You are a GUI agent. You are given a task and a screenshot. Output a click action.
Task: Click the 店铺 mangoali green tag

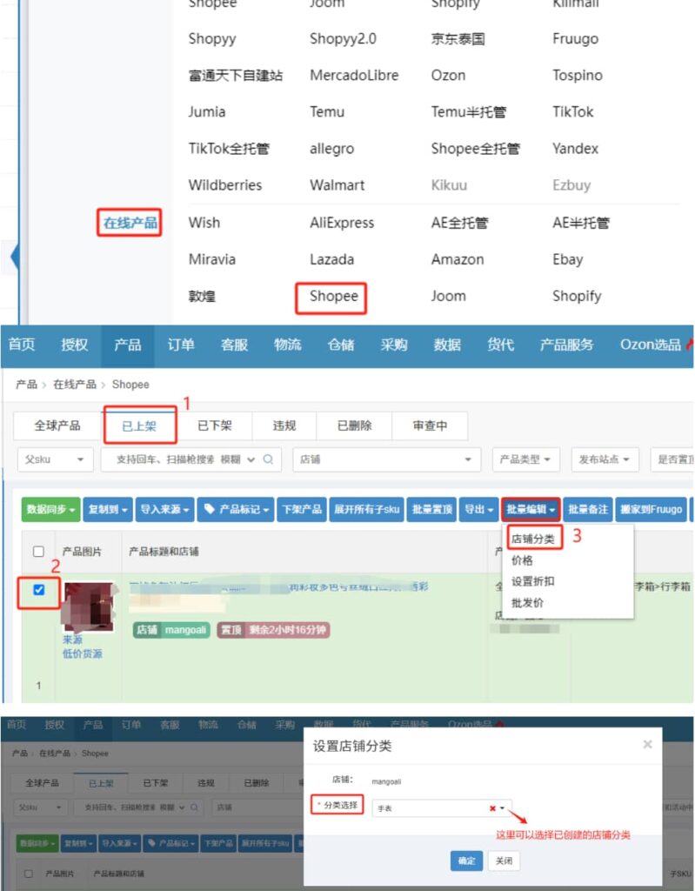click(x=171, y=630)
